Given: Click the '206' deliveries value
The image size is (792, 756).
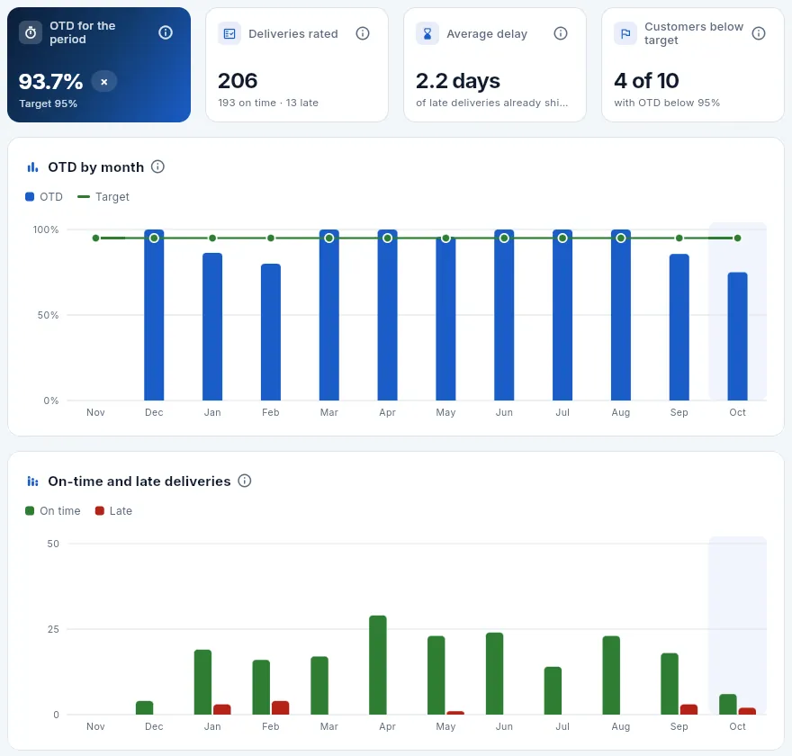Looking at the screenshot, I should click(x=238, y=81).
